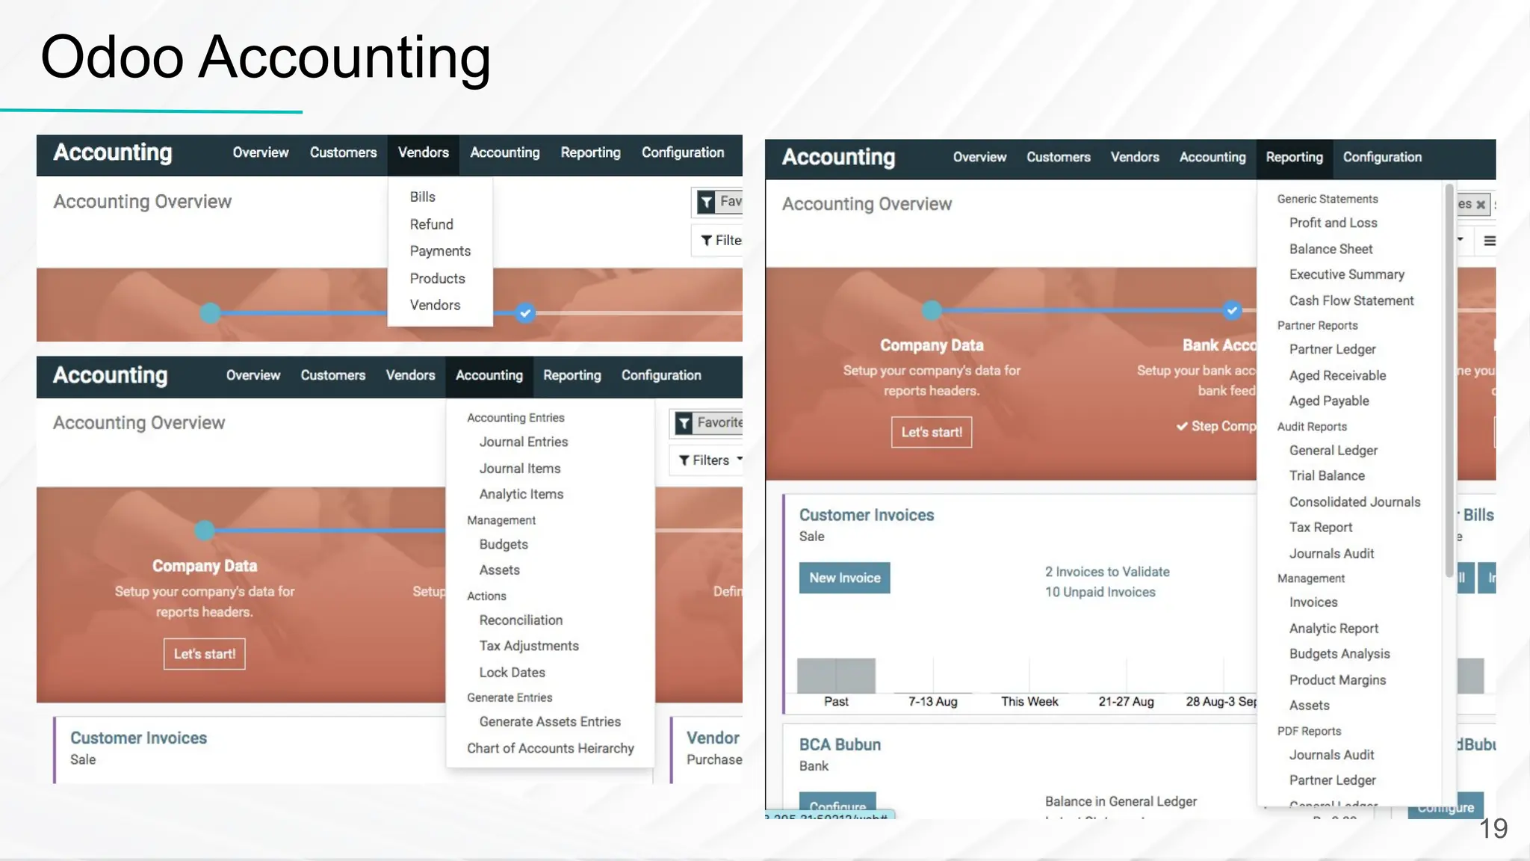Select Aged Receivable report
The image size is (1530, 861).
click(x=1337, y=375)
